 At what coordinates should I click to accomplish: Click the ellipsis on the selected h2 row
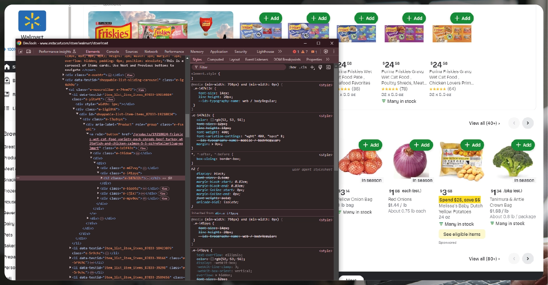click(148, 178)
